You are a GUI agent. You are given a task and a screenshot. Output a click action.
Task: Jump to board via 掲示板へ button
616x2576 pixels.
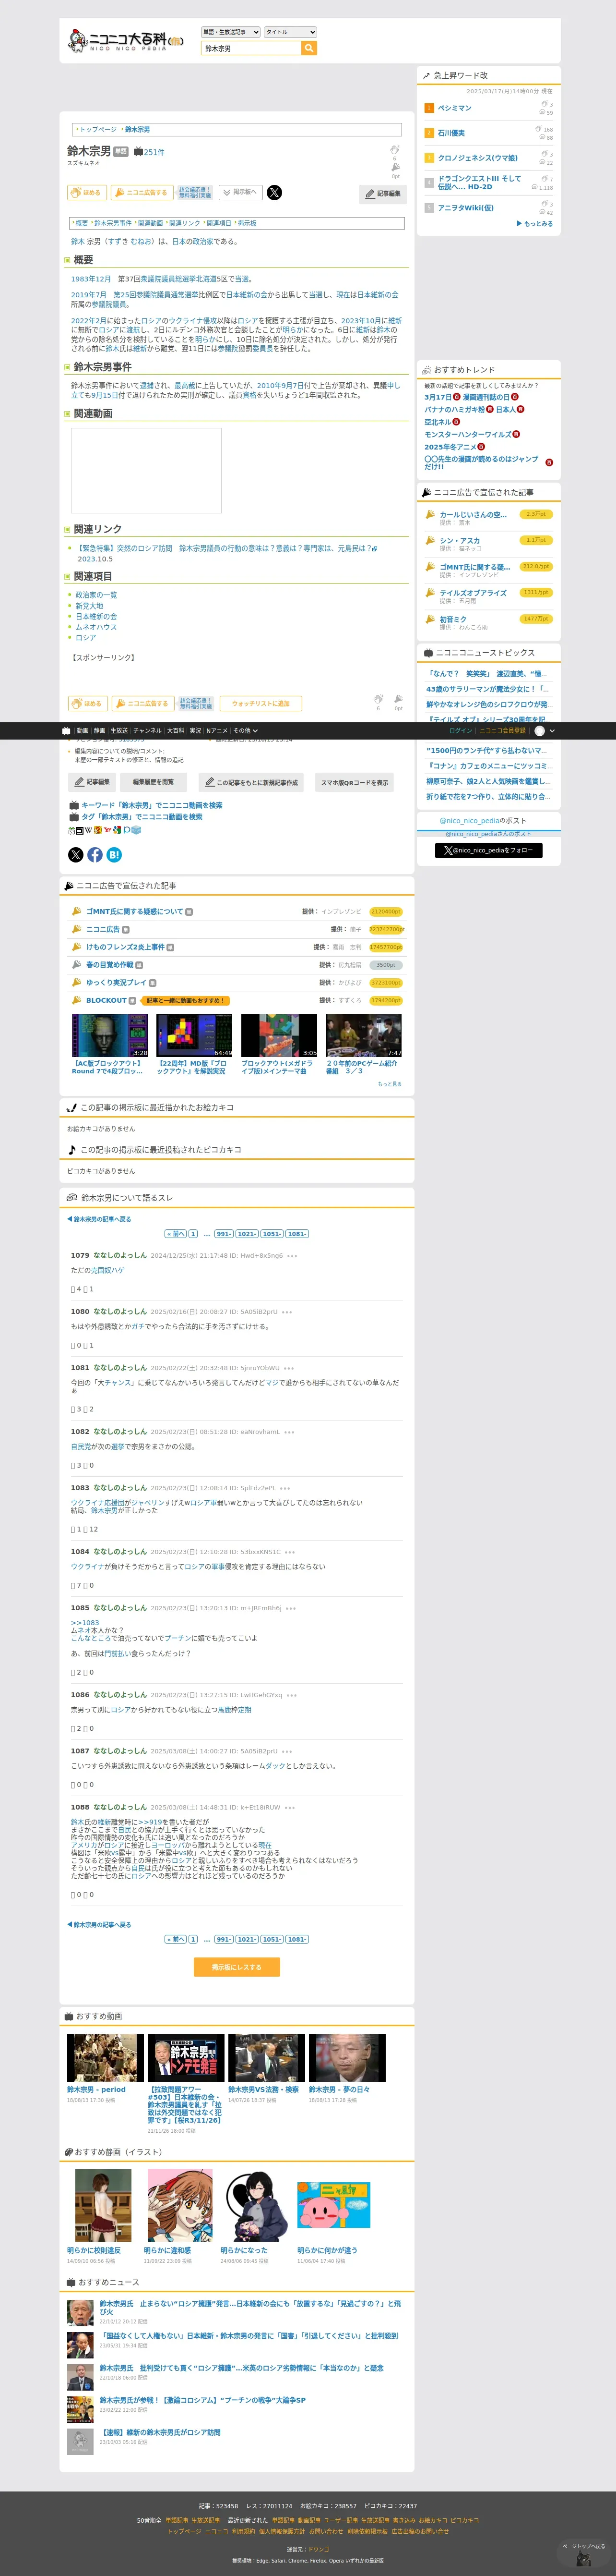pos(241,192)
